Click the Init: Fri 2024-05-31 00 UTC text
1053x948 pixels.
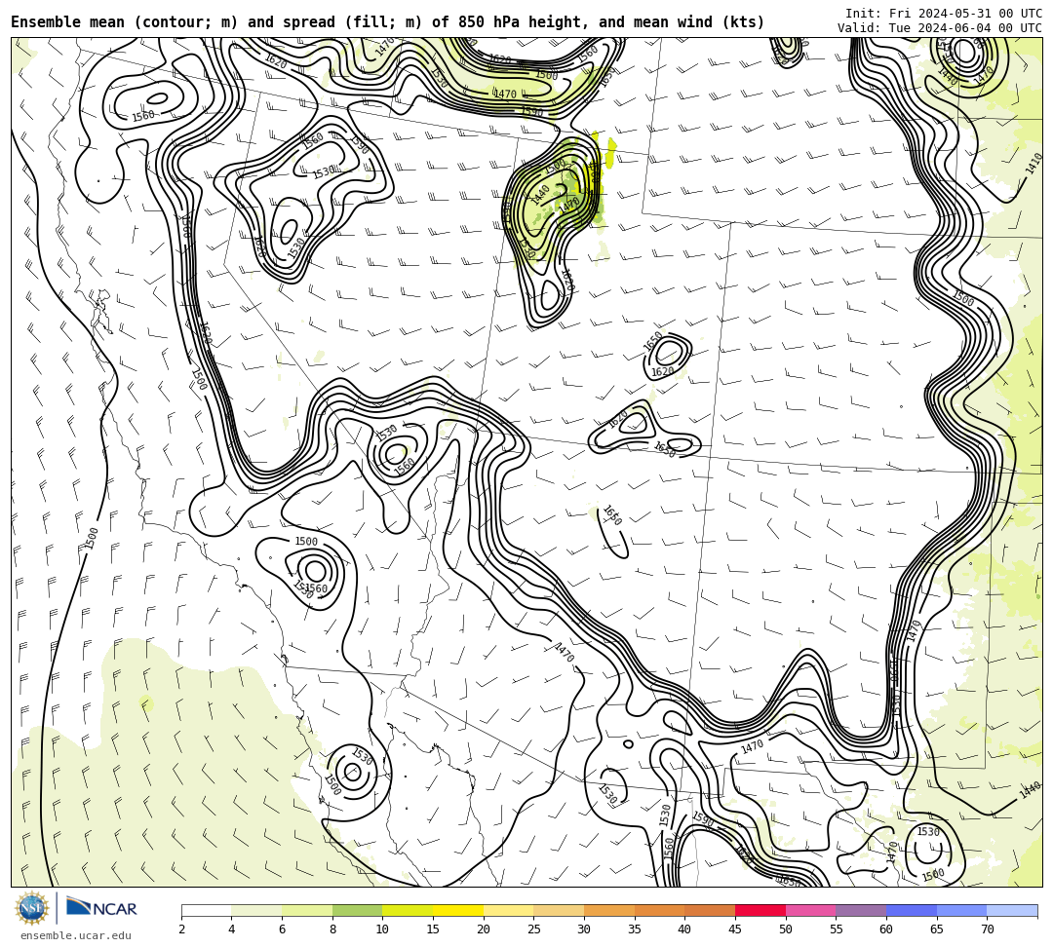tap(944, 14)
